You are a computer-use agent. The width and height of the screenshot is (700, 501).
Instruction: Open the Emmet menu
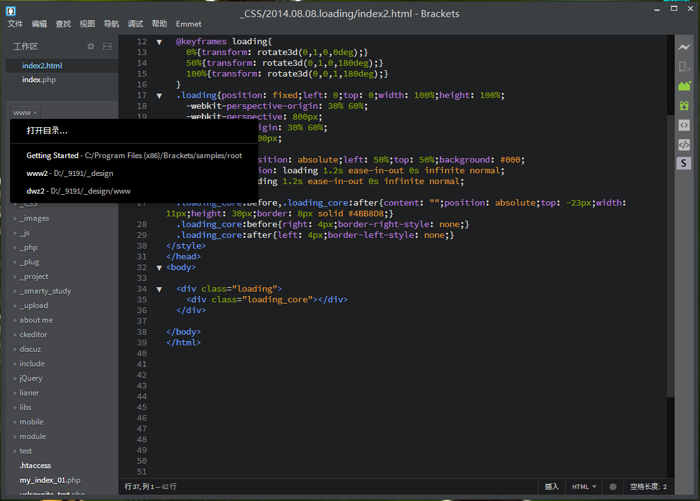click(189, 24)
